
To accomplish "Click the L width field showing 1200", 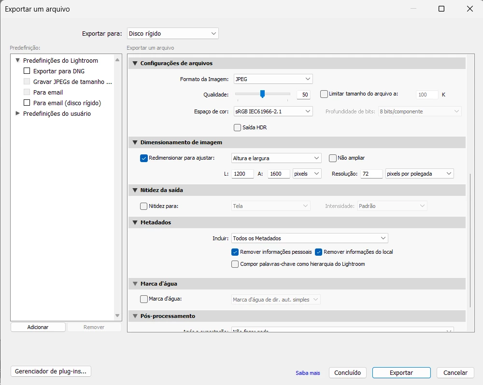I will (x=242, y=174).
